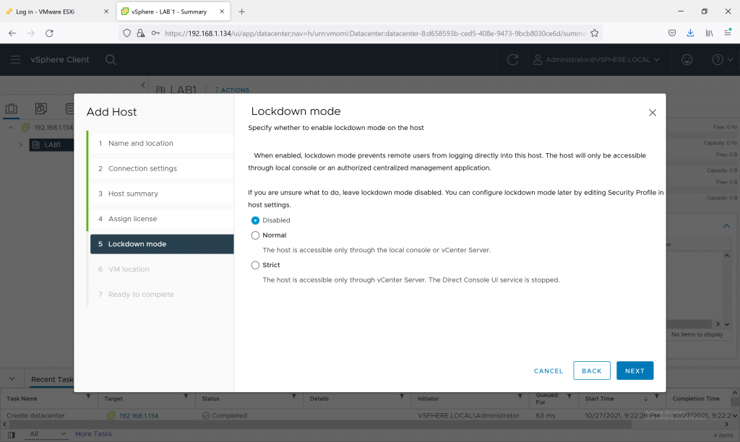Screen dimensions: 740x442
Task: Select LAB1 datacenter in the inventory tree
Action: point(51,145)
